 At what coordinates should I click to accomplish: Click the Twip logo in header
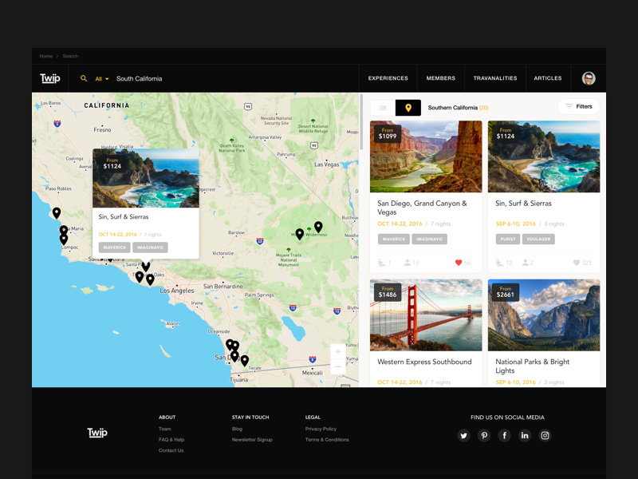50,78
